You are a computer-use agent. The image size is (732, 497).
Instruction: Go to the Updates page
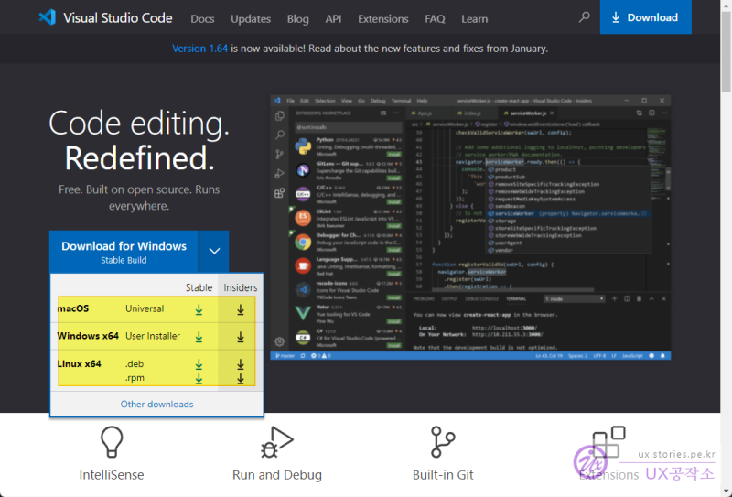pos(251,19)
